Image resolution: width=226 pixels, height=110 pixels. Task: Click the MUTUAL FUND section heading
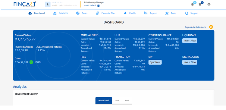coord(89,35)
